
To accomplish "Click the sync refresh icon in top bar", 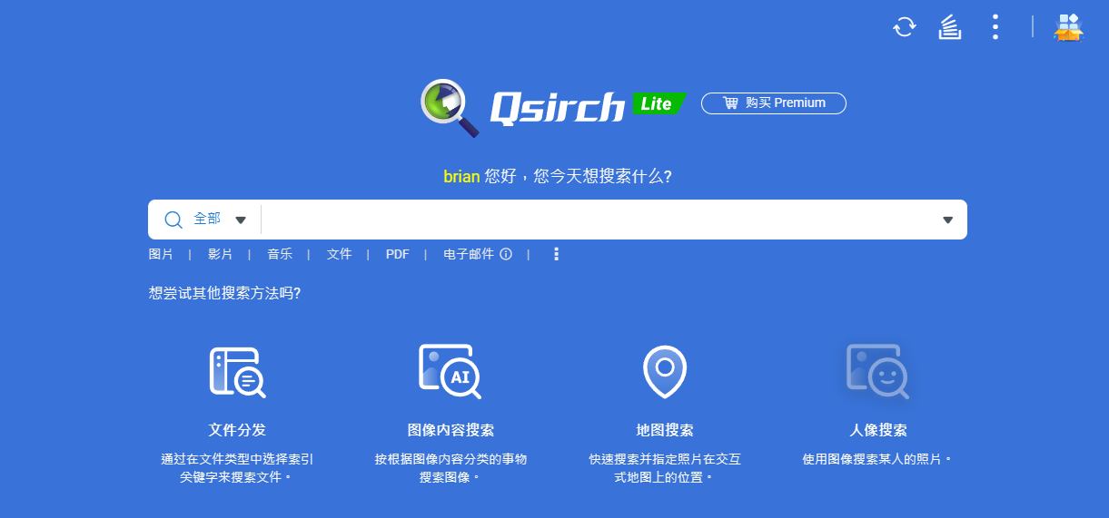I will pyautogui.click(x=905, y=27).
